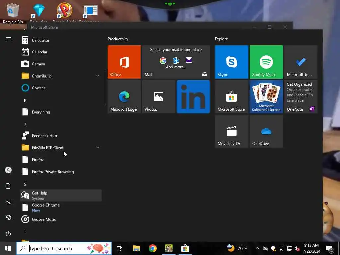Open File Explorer from the taskbar
The height and width of the screenshot is (255, 340).
(x=136, y=248)
